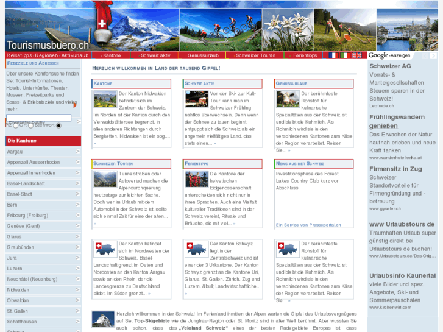443x332 pixels.
Task: Click the Komfortsuche search input field
Action: (39, 118)
